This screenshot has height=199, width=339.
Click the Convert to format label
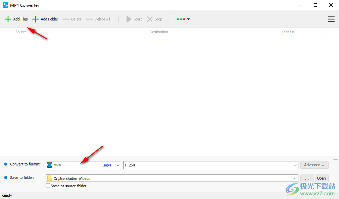(x=25, y=164)
